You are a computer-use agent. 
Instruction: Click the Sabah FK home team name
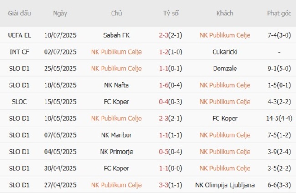pyautogui.click(x=116, y=35)
